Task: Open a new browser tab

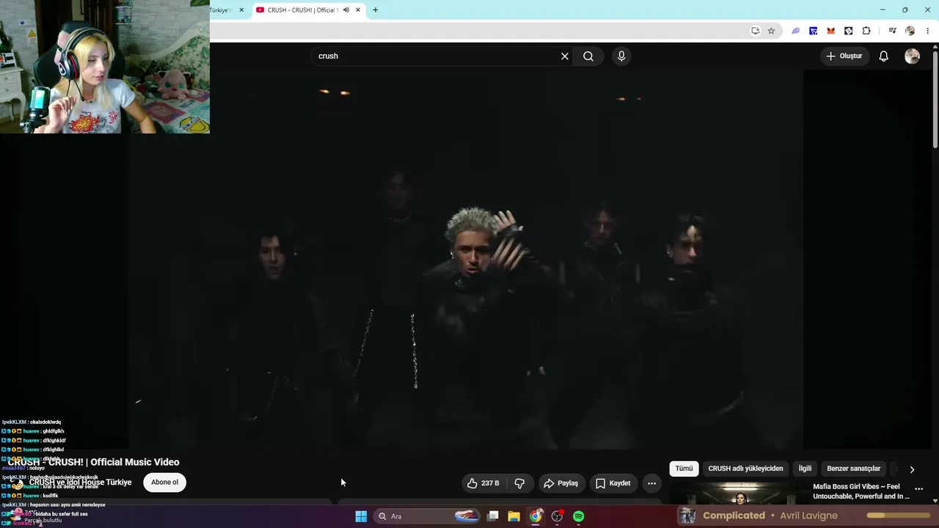Action: (376, 10)
